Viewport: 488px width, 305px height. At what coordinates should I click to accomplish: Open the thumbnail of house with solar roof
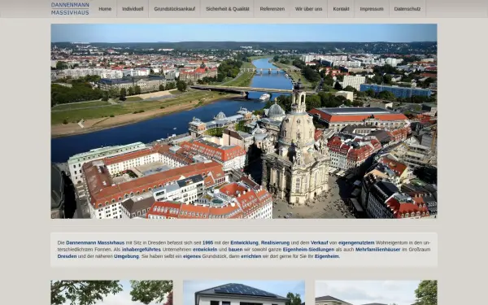[244, 293]
